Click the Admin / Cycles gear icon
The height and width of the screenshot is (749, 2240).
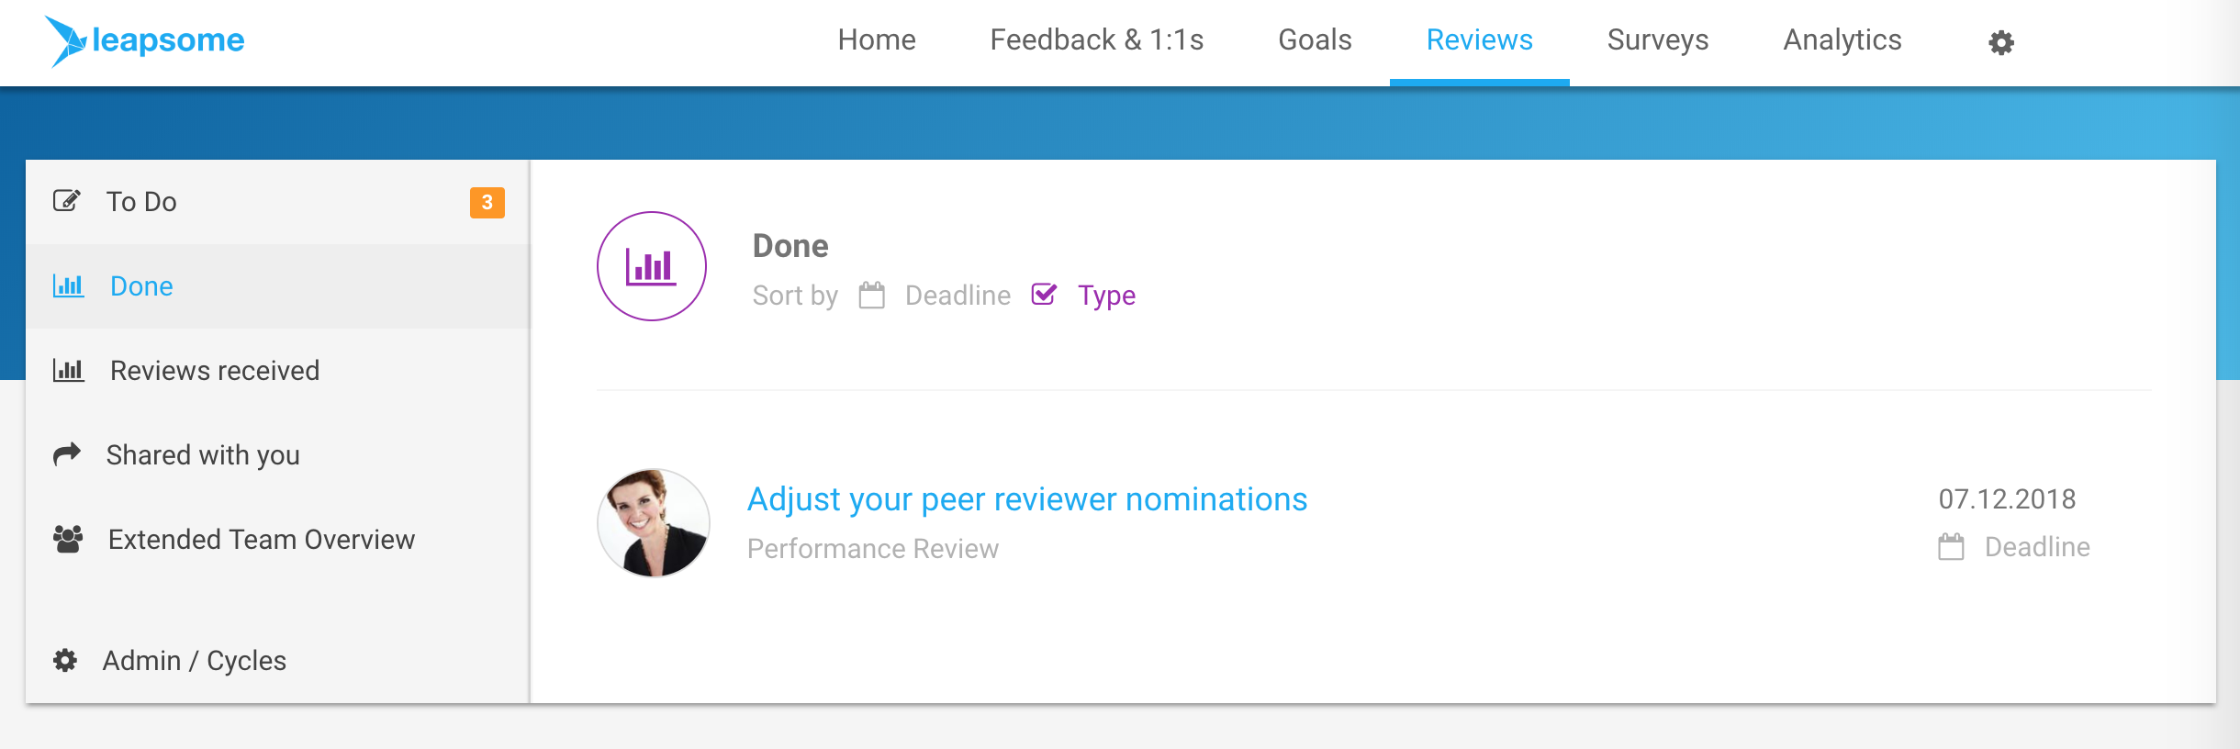coord(65,660)
